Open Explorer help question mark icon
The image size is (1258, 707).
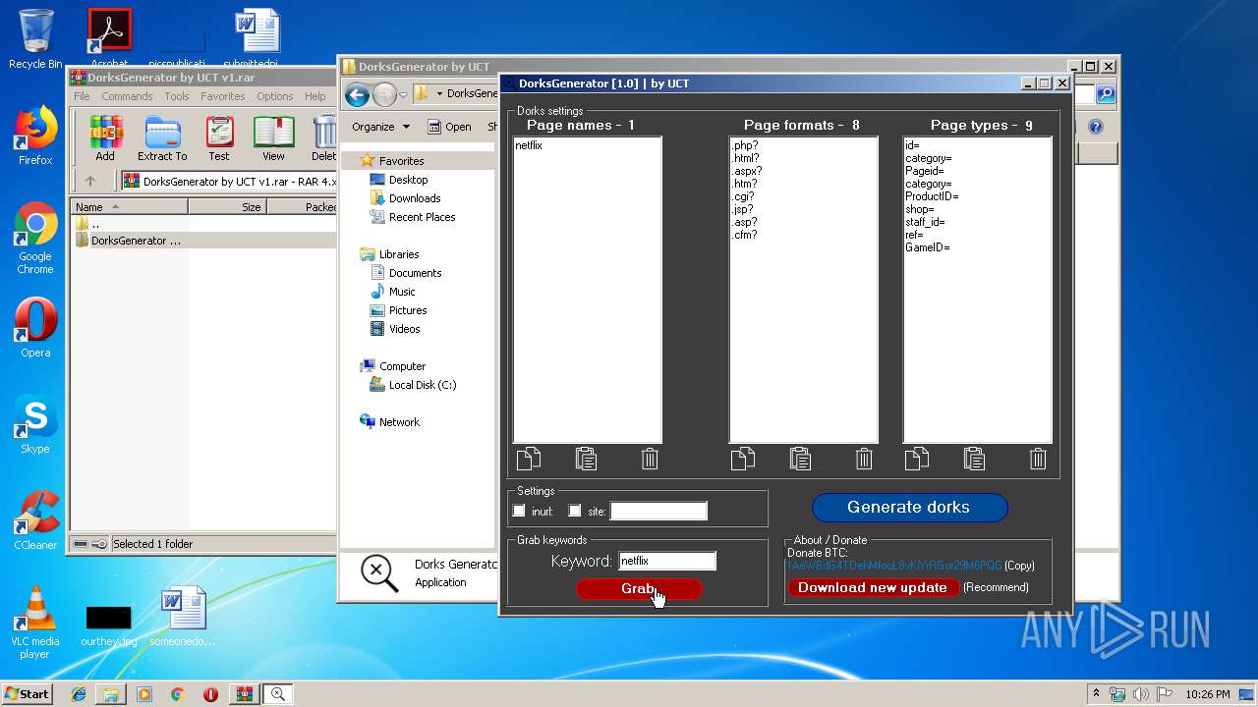tap(1096, 127)
